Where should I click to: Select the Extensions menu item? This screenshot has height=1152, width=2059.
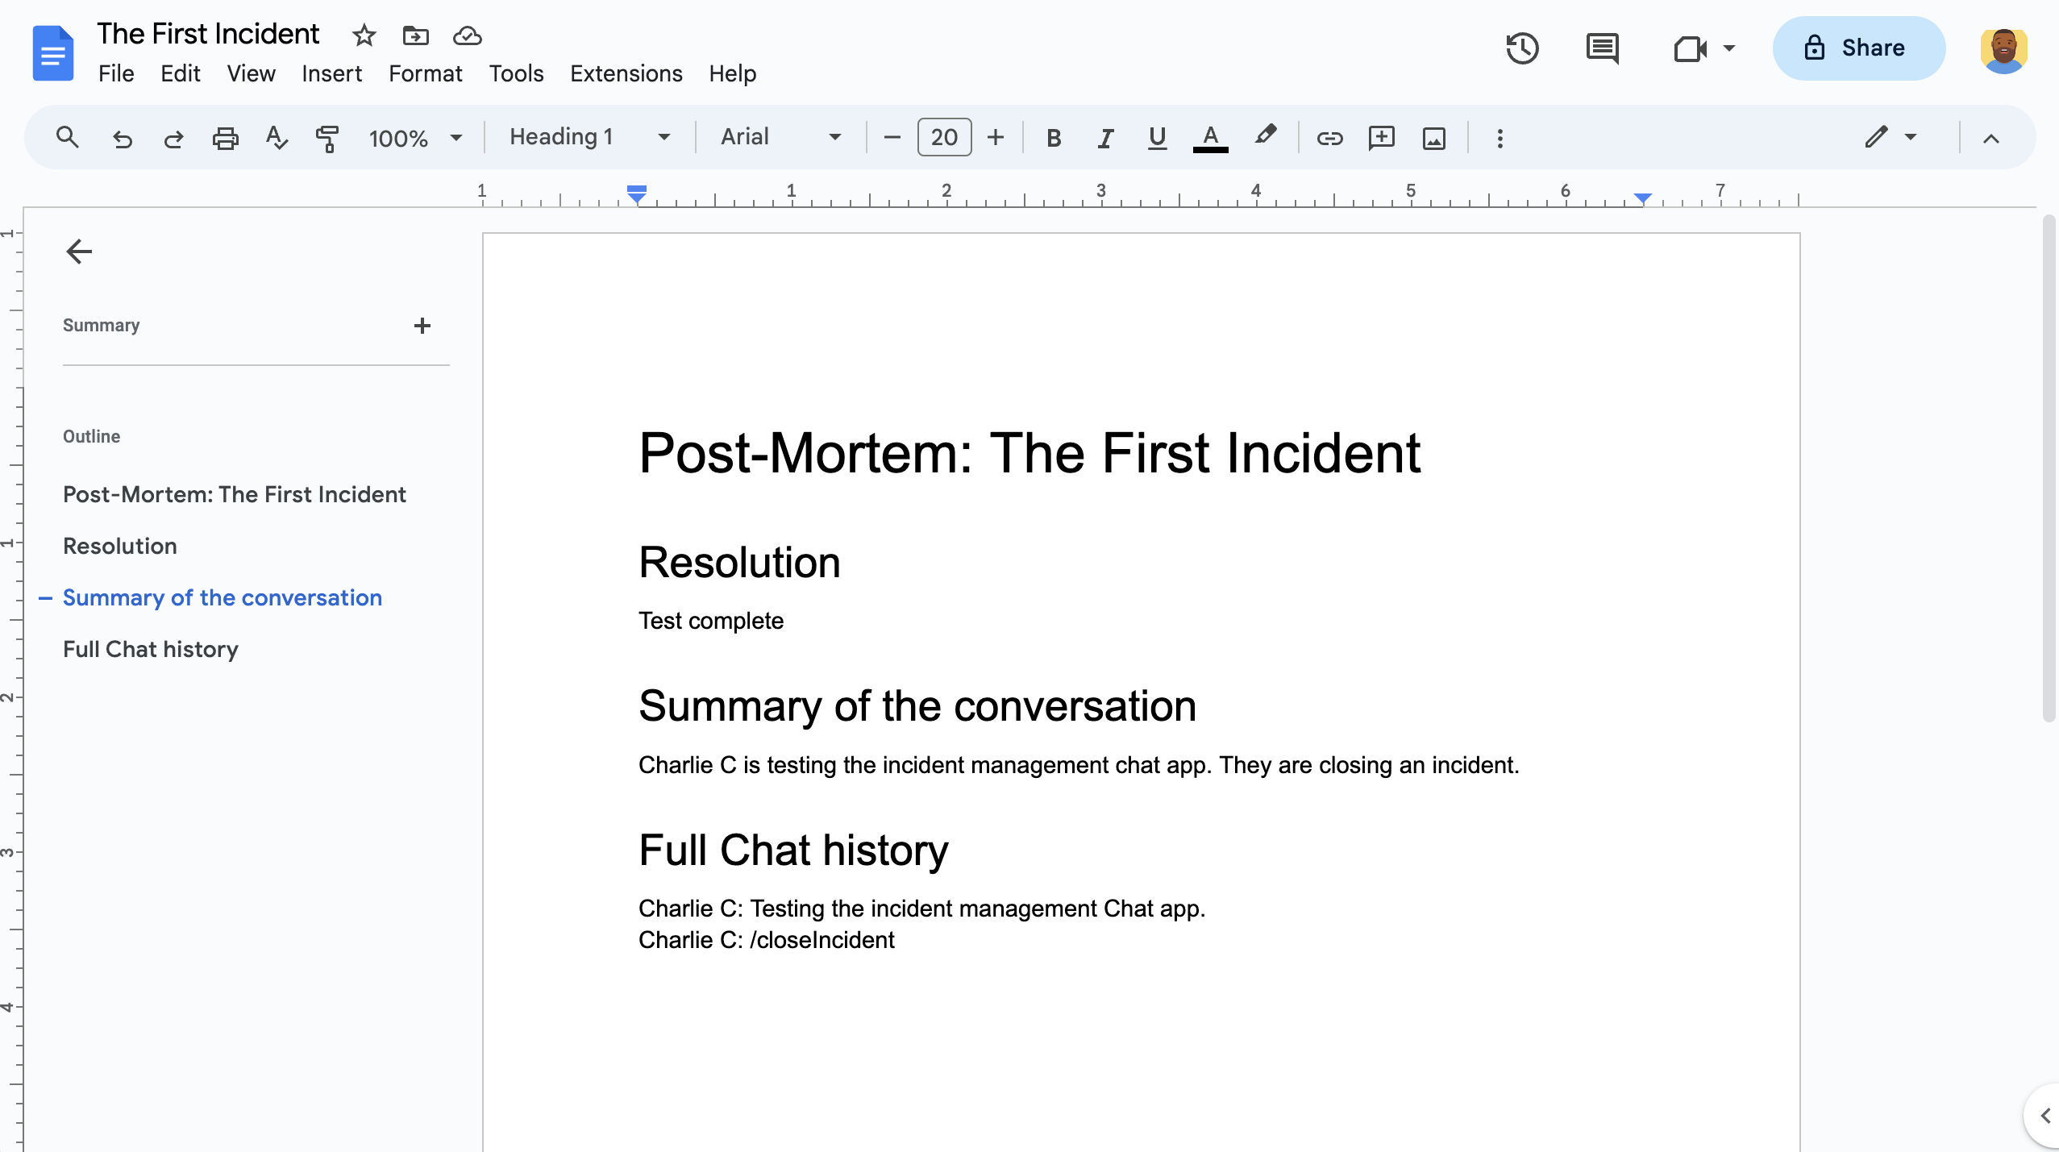(x=625, y=73)
